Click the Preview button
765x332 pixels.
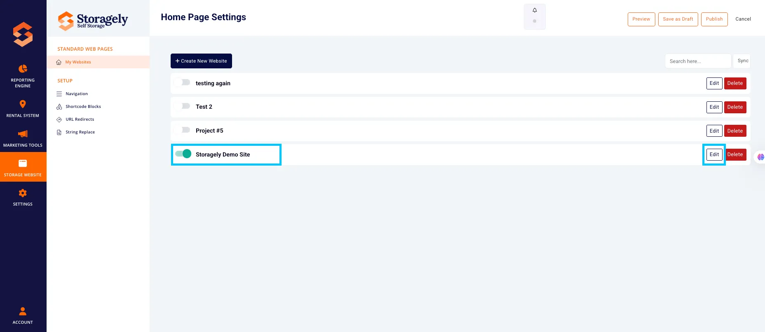(x=641, y=19)
